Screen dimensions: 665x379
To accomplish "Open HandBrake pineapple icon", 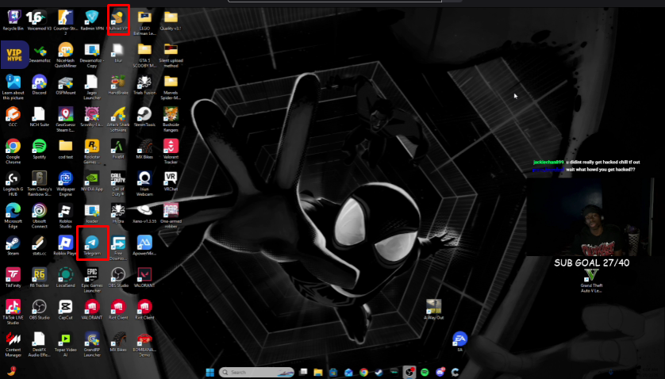I will pyautogui.click(x=118, y=84).
